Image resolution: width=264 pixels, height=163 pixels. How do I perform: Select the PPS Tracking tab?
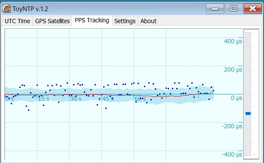pyautogui.click(x=92, y=20)
